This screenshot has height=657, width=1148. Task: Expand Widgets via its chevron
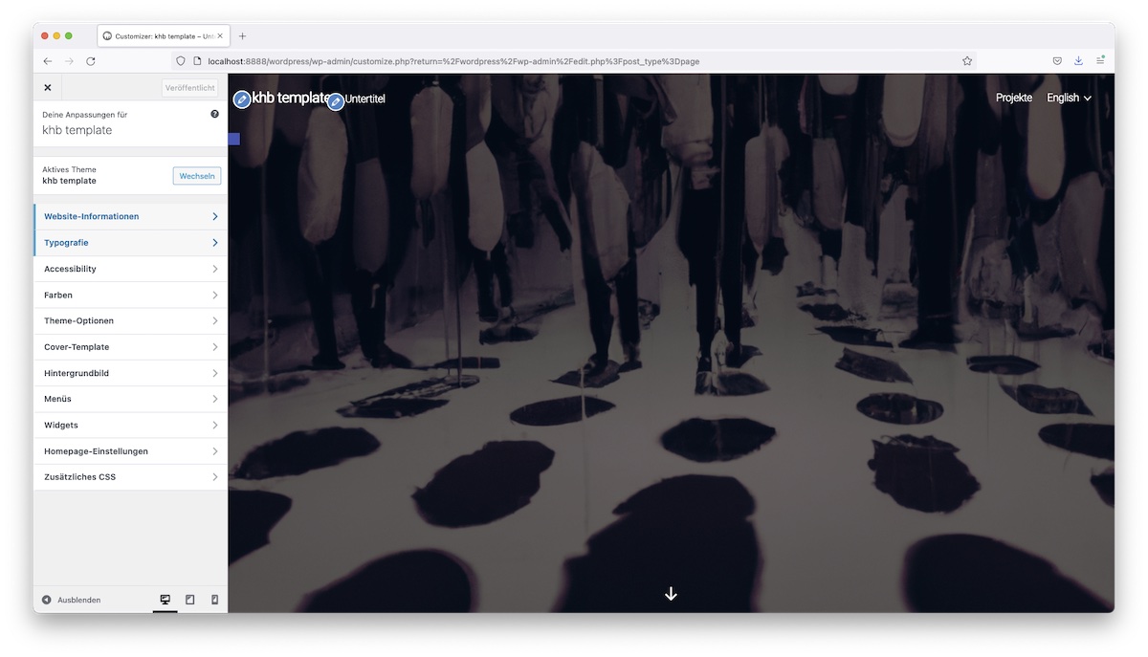coord(215,425)
